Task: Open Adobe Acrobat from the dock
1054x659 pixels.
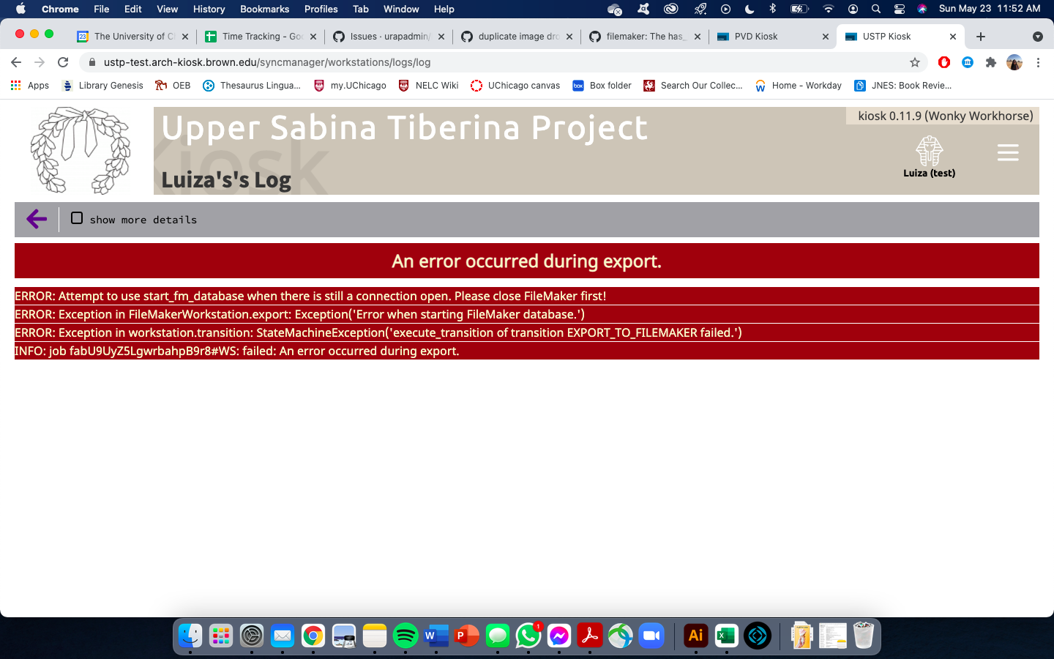Action: coord(590,636)
